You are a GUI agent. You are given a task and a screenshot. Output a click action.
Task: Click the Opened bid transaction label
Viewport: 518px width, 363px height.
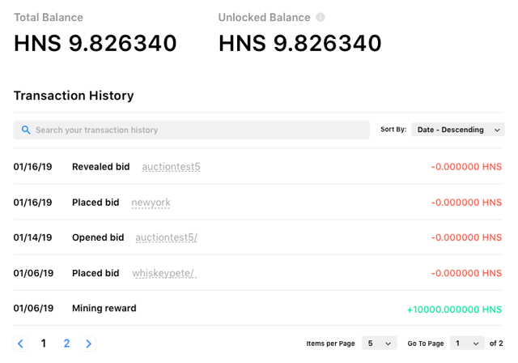98,237
